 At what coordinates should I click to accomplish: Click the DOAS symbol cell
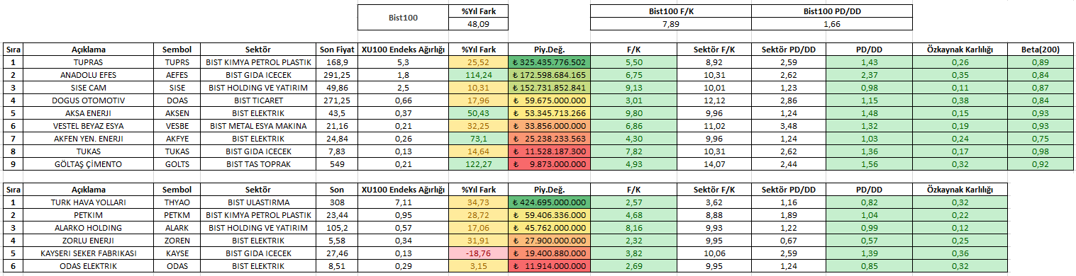[x=177, y=100]
